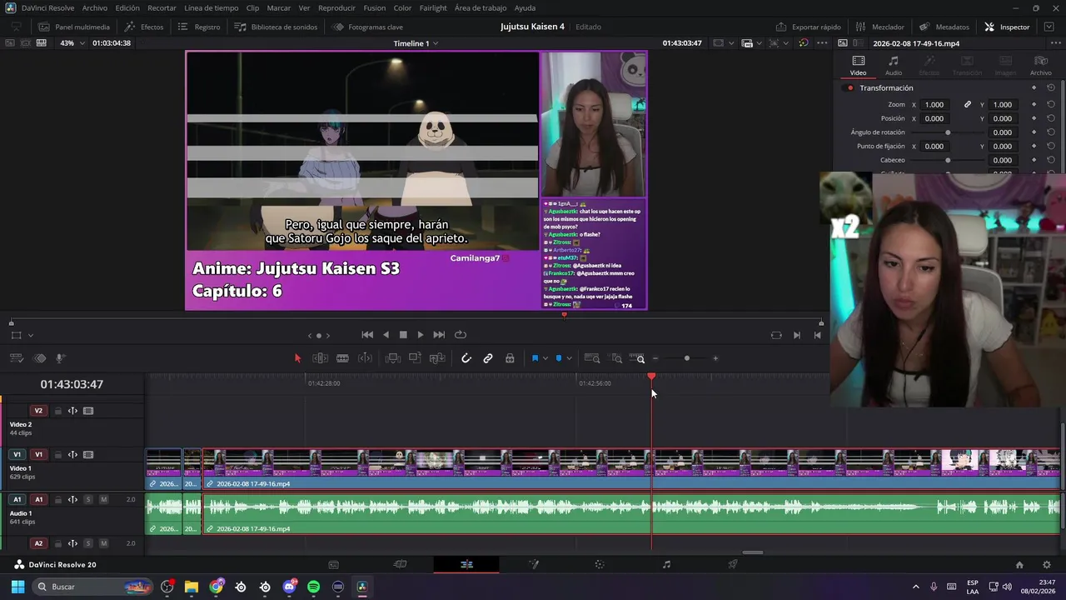Open the Fairlight page music-note icon
The image size is (1066, 600).
click(x=666, y=564)
